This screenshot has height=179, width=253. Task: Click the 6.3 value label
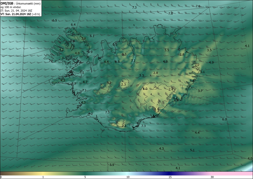coord(117,62)
